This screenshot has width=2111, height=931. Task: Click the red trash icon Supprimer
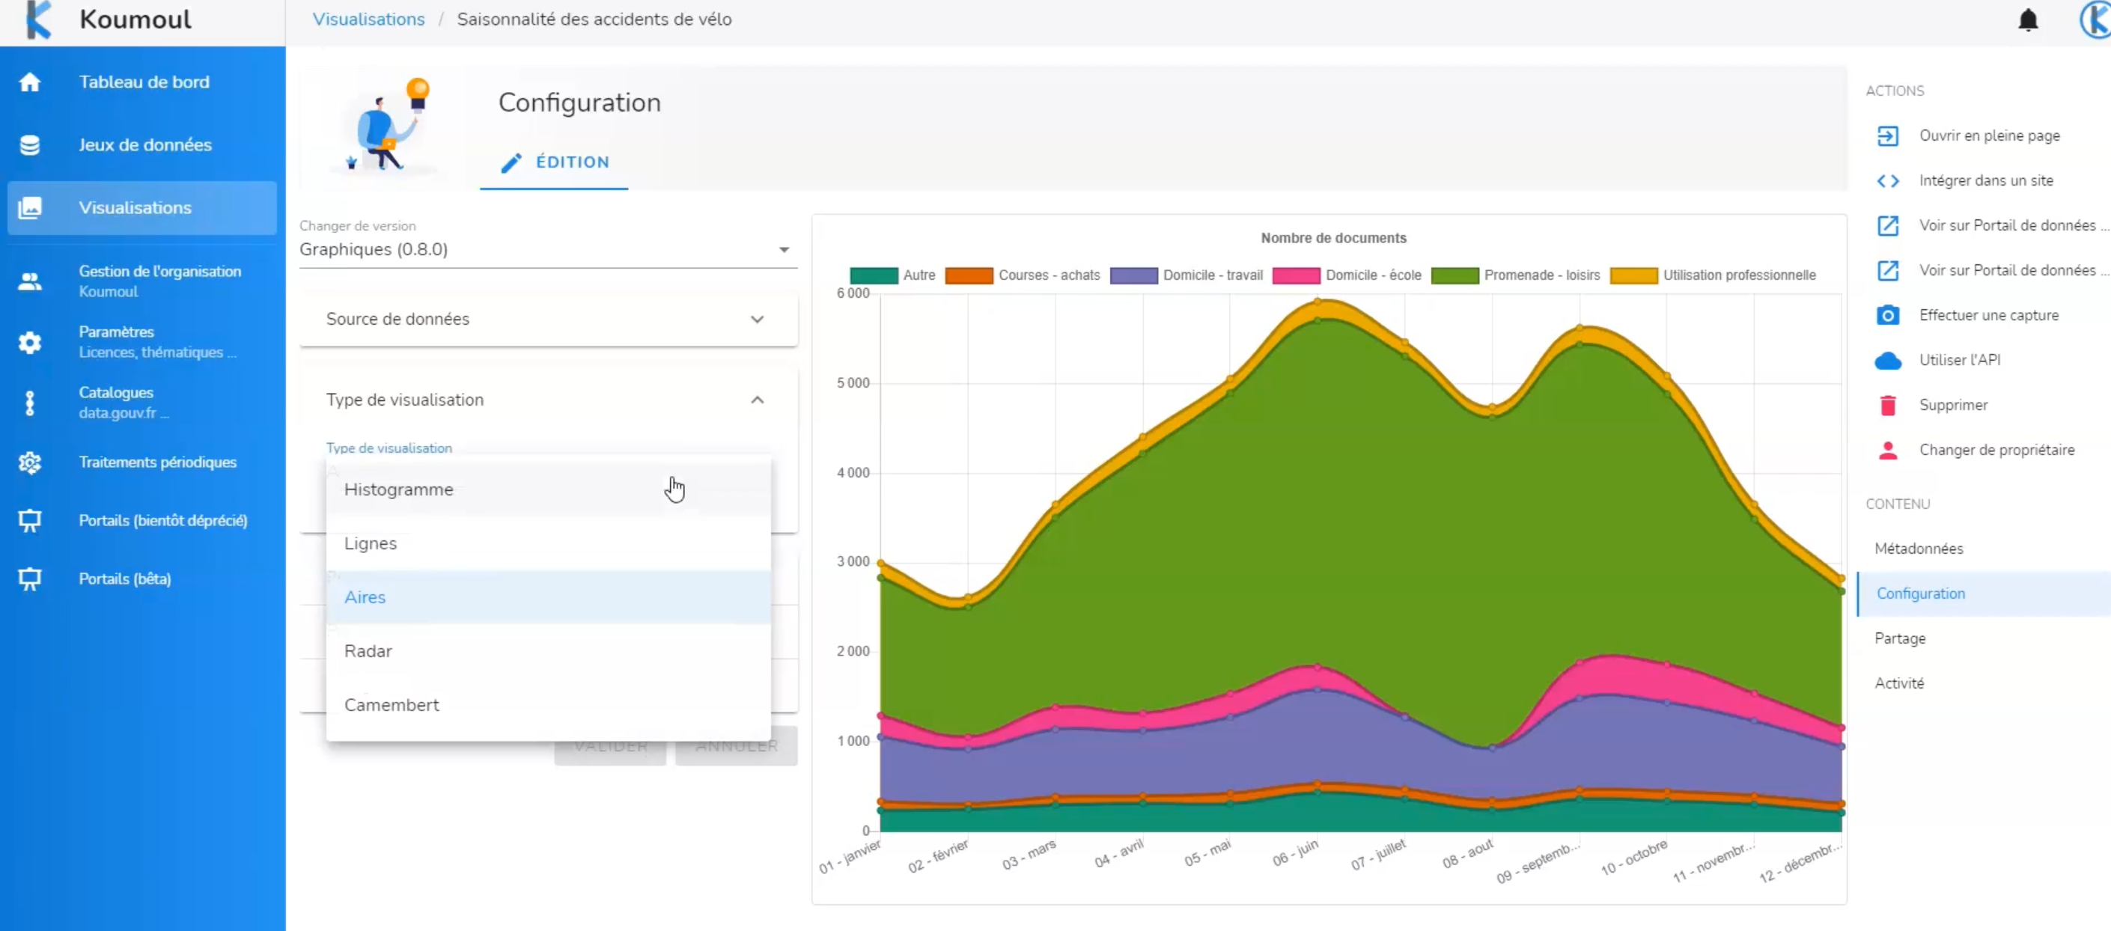1887,405
